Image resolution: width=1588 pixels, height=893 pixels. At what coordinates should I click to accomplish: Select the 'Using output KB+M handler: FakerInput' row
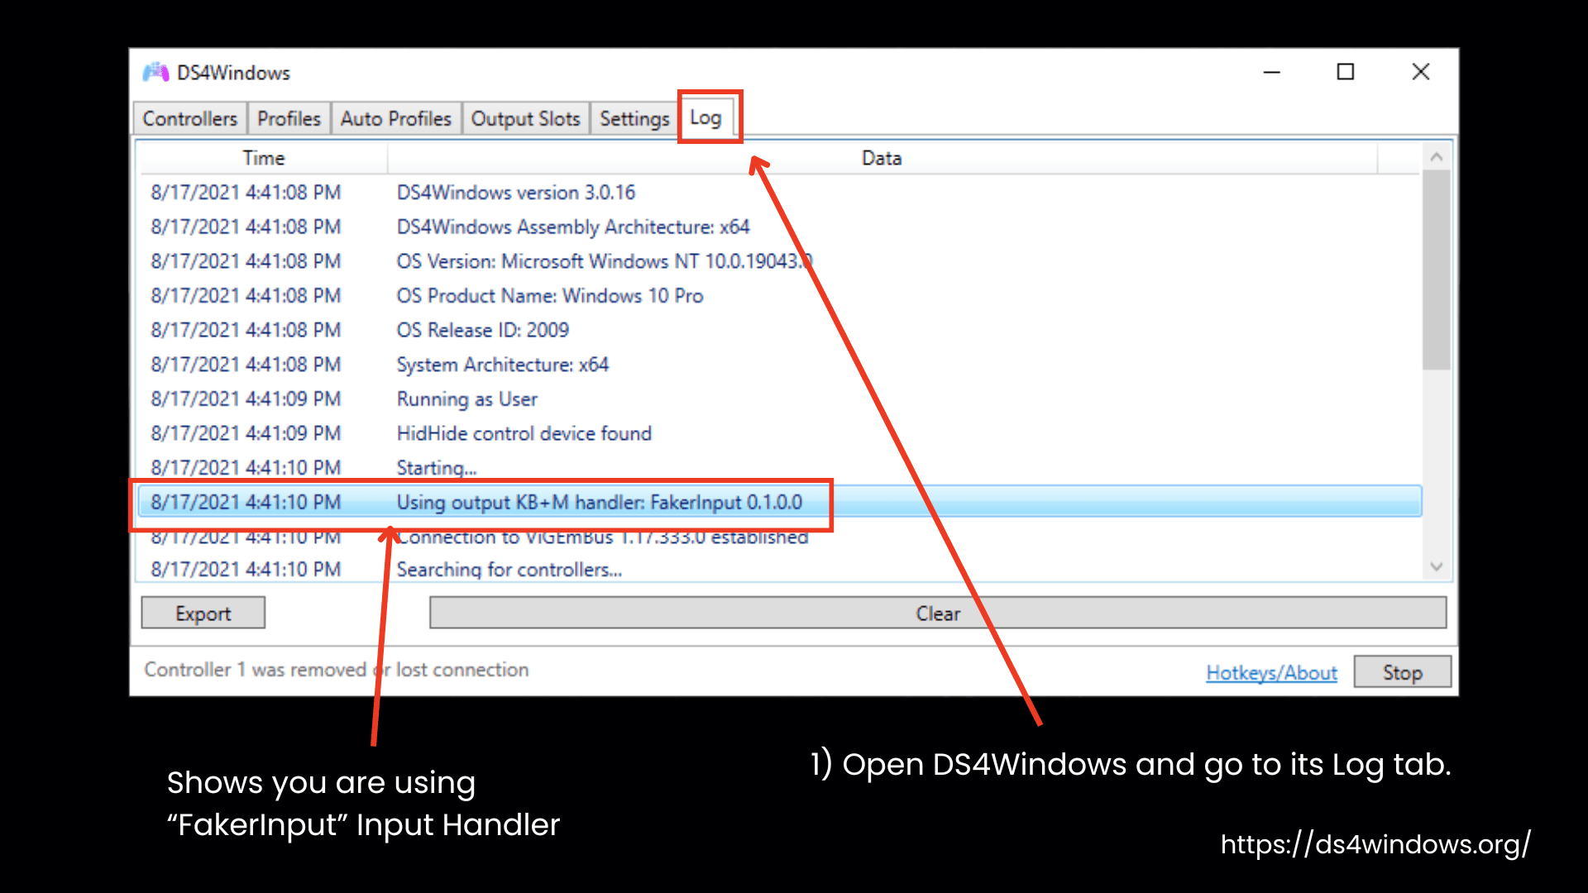tap(781, 502)
